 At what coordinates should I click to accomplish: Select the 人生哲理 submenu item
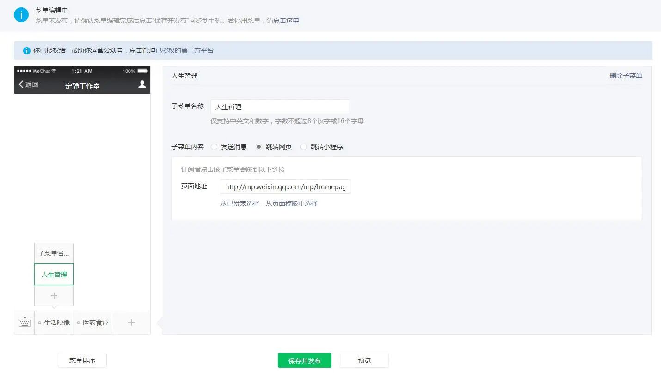point(54,275)
